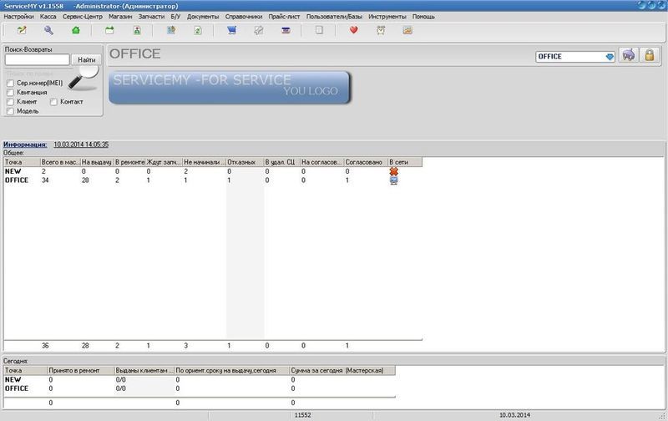
Task: Click the Найти search button
Action: (x=87, y=59)
